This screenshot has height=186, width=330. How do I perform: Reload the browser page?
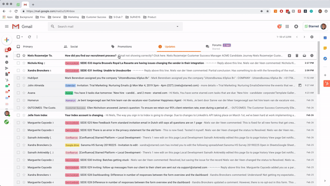click(x=16, y=11)
